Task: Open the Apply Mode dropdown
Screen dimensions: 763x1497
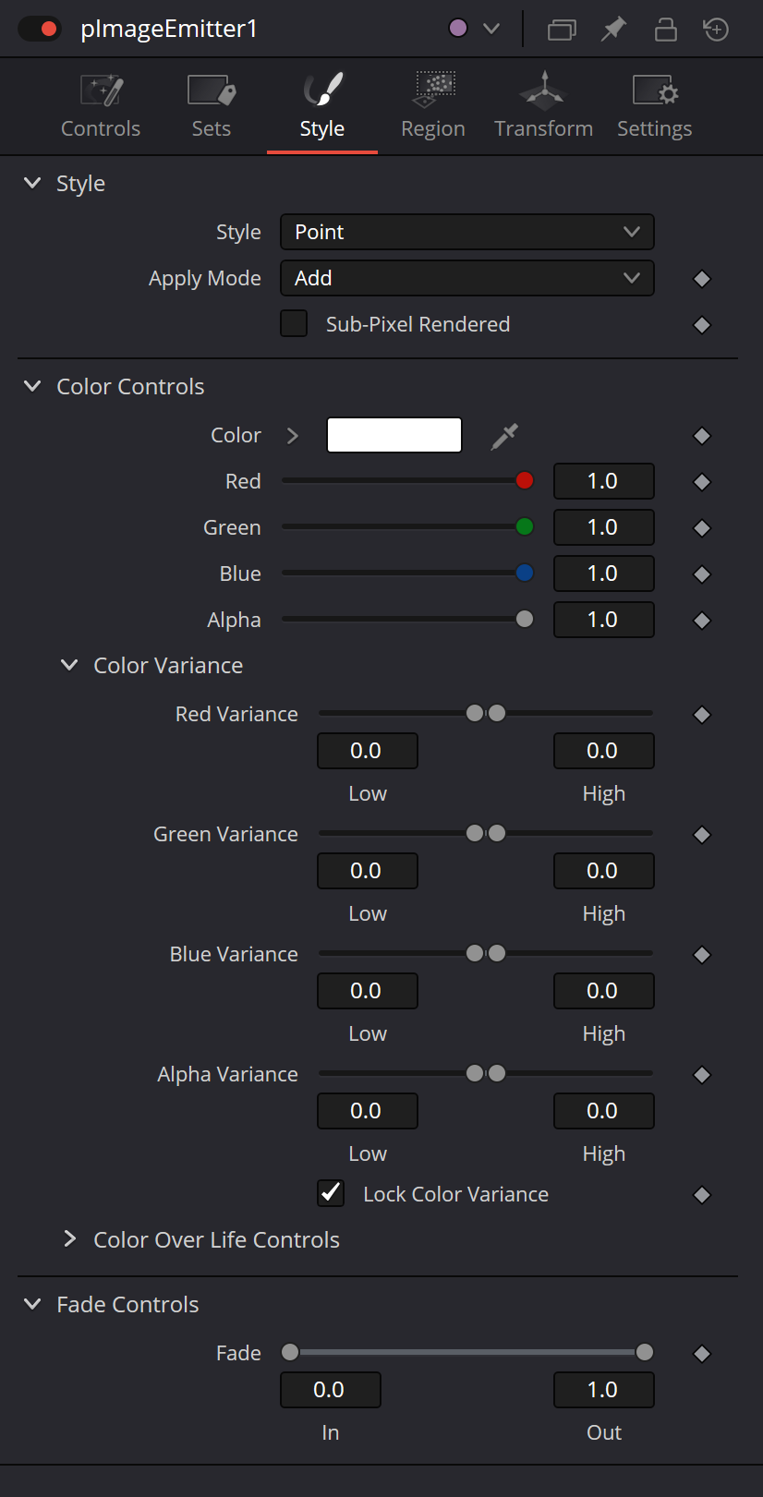Action: pos(467,278)
